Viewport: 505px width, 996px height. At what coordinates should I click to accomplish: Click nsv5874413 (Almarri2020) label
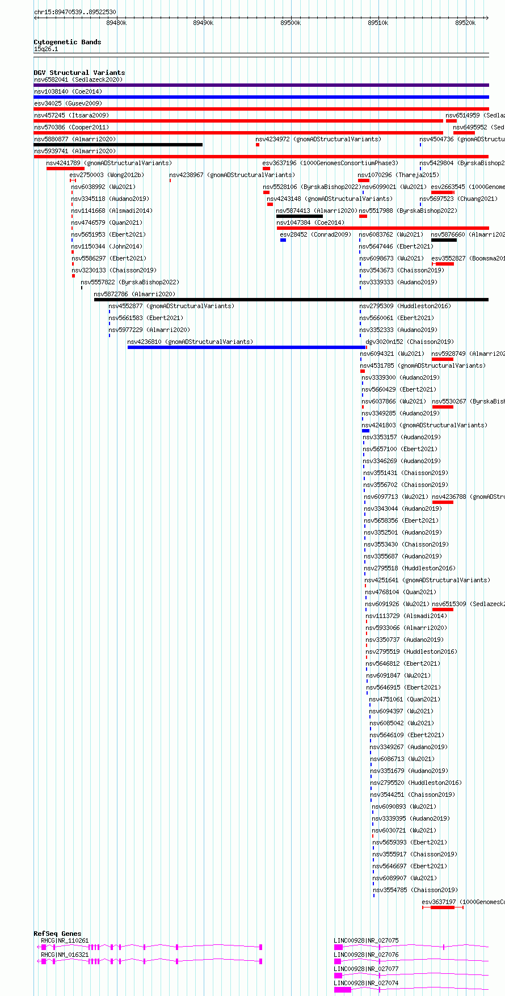(x=317, y=211)
